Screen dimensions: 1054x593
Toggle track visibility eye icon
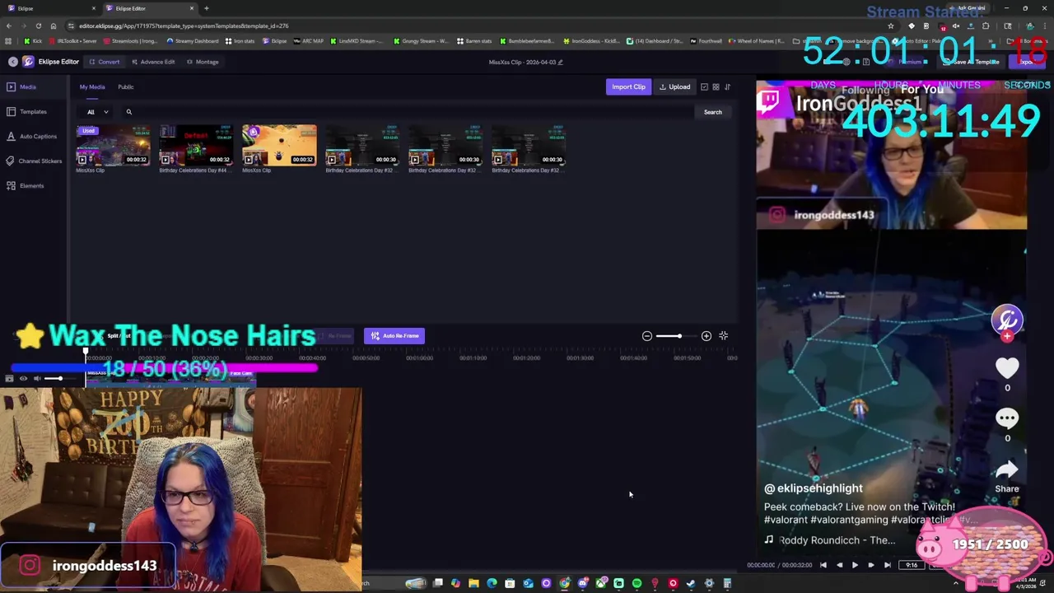(23, 379)
